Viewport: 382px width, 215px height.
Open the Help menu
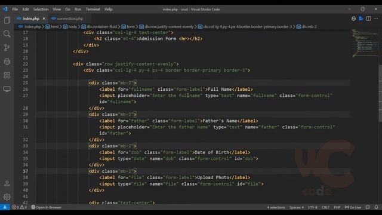click(x=109, y=10)
